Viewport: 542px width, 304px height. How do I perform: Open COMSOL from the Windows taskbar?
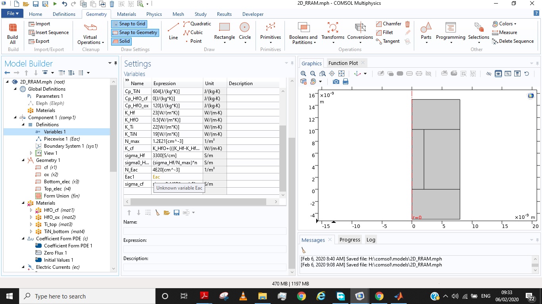[359, 296]
